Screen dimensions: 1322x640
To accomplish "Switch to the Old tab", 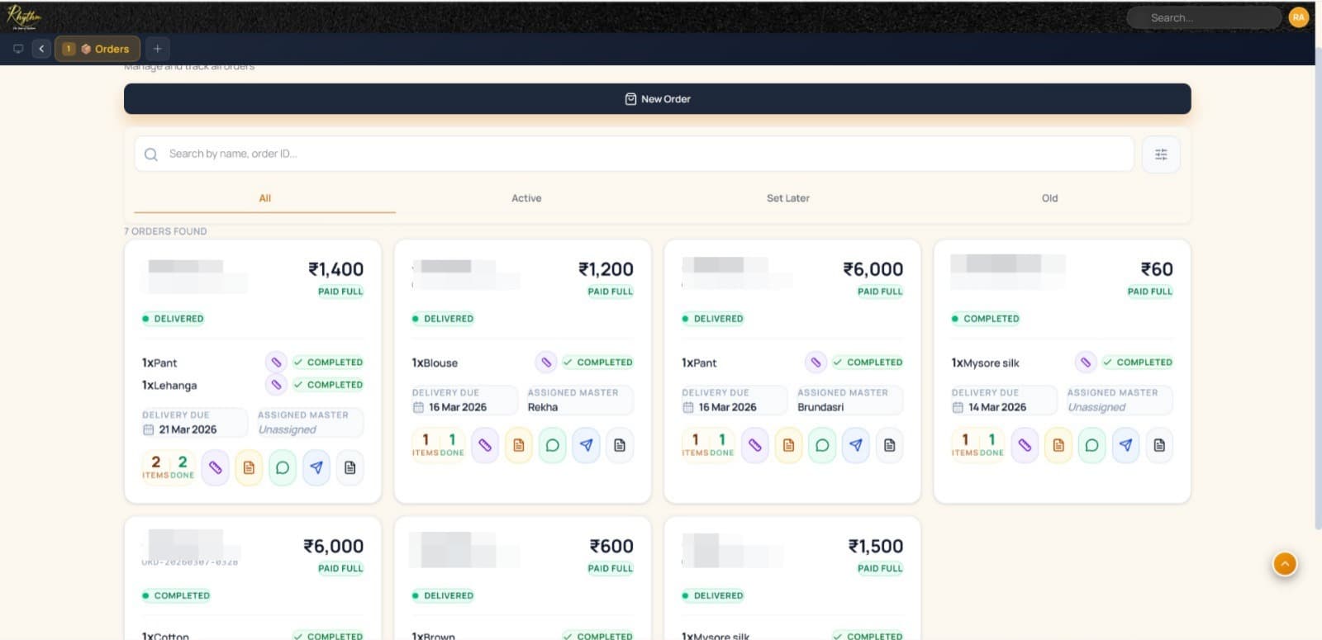I will tap(1049, 198).
